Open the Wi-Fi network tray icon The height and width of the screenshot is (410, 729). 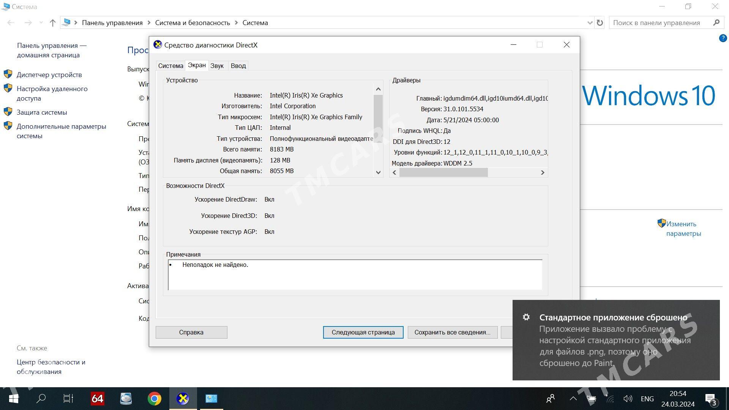[609, 399]
